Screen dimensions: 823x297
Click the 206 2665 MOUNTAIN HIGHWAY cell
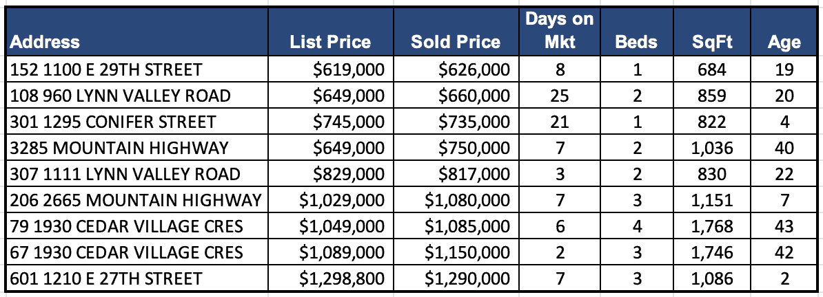click(136, 200)
